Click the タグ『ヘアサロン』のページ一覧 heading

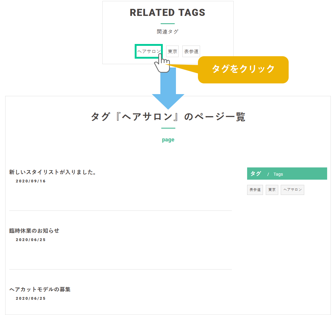click(x=168, y=117)
